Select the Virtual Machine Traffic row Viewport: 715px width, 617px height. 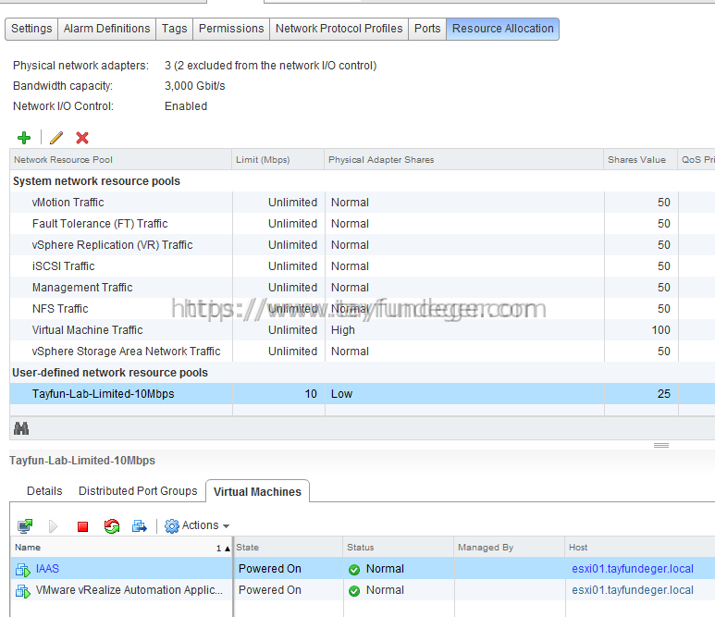(x=363, y=330)
